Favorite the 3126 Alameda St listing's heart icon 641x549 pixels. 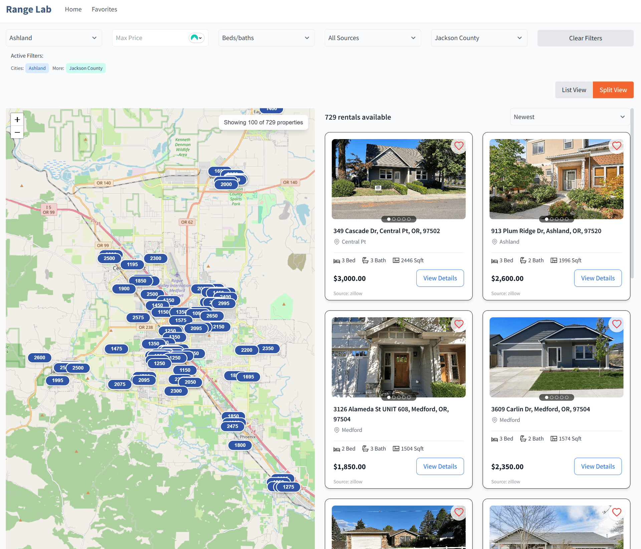coord(459,324)
